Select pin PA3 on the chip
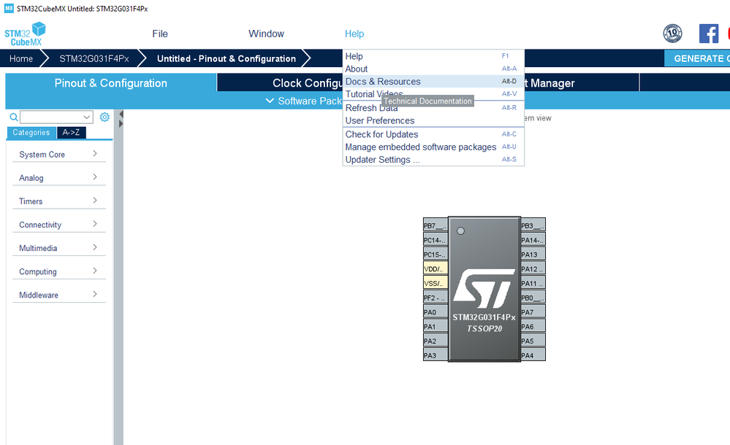 click(x=436, y=355)
